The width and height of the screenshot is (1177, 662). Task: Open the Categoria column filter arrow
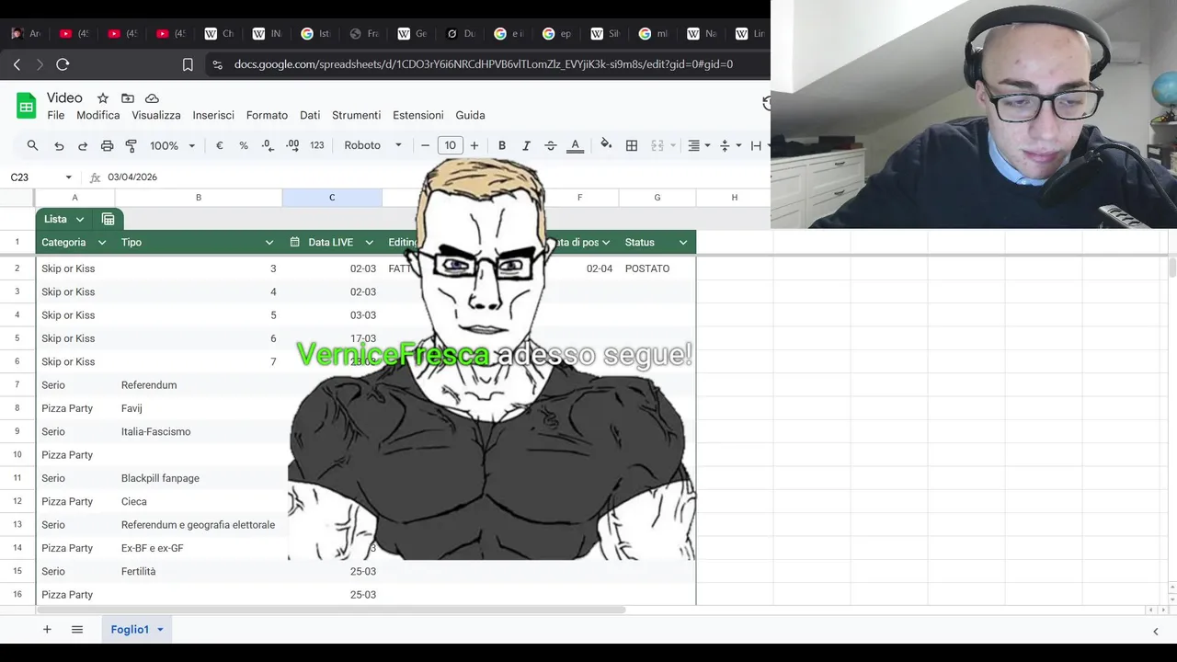pyautogui.click(x=101, y=243)
